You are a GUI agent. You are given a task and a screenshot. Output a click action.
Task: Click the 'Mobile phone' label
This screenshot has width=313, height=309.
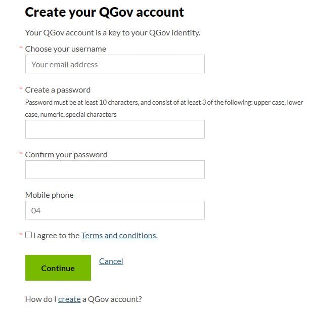(x=50, y=195)
